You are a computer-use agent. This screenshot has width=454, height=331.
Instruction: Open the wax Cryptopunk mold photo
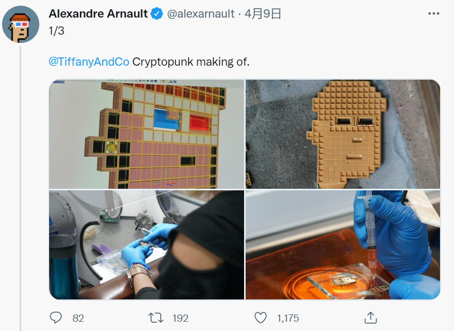click(343, 134)
